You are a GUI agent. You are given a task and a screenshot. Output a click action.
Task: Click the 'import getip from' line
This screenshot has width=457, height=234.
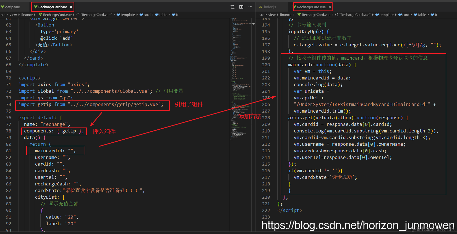click(x=91, y=104)
